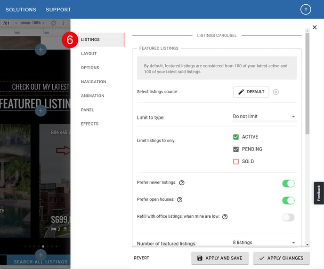Open Number of featured listings dropdown
Image resolution: width=324 pixels, height=269 pixels.
[265, 243]
